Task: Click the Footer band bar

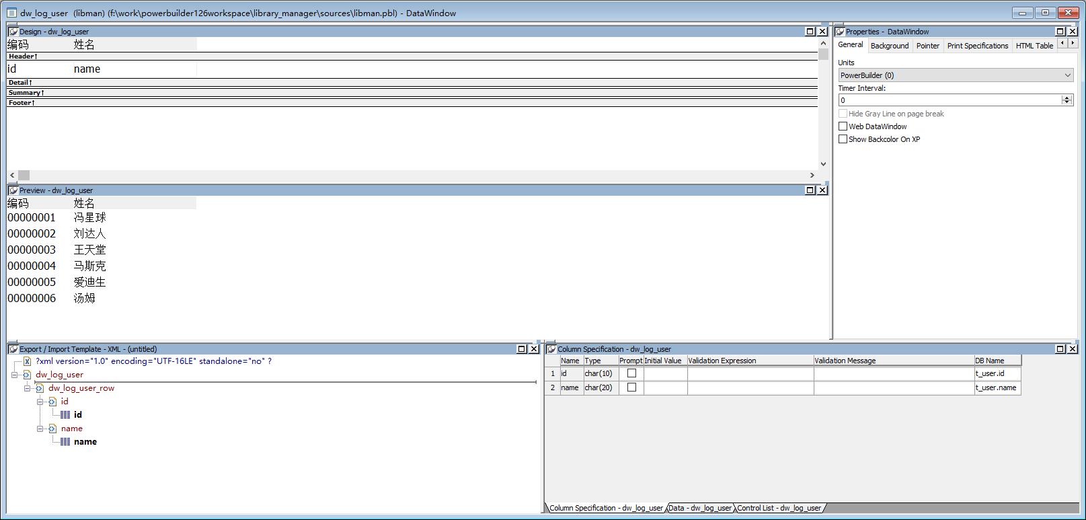Action: pos(412,103)
